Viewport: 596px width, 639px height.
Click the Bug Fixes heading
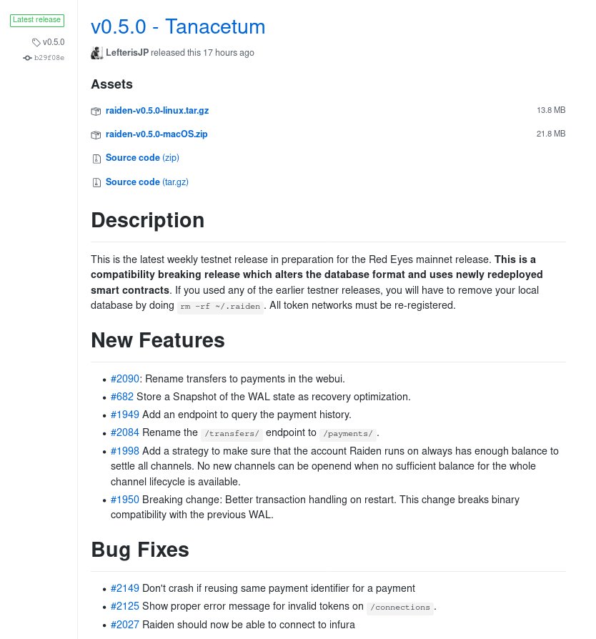140,550
